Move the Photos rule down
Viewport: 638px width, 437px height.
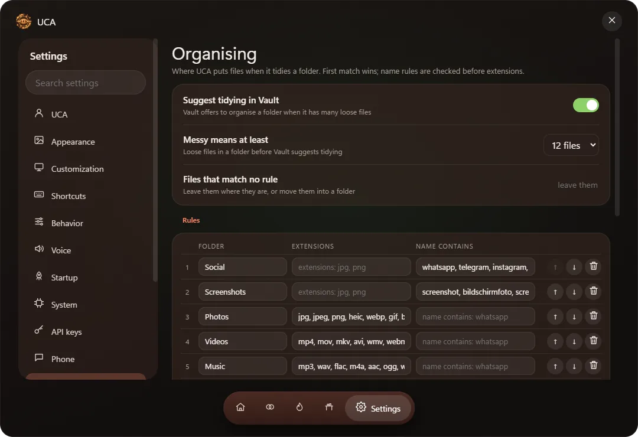[574, 317]
